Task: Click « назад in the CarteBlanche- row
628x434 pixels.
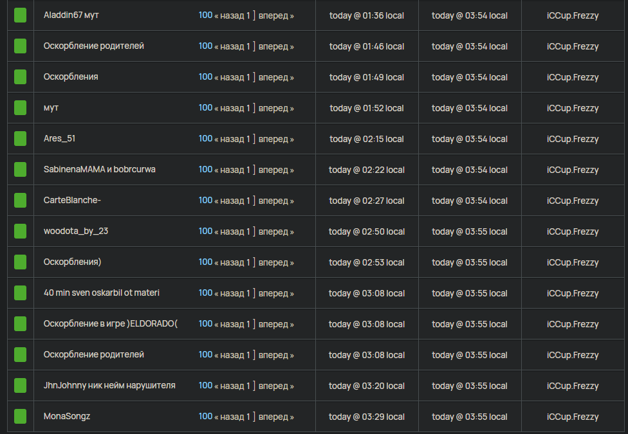Action: coord(229,201)
